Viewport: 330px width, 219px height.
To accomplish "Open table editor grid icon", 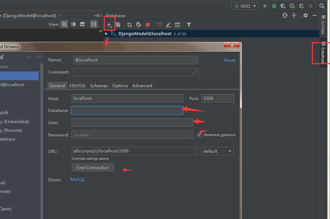I will 159,25.
